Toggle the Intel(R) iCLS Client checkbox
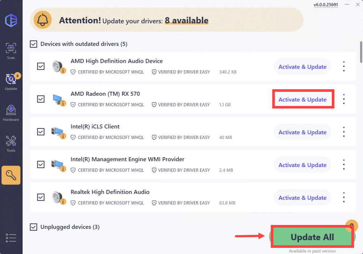 41,132
